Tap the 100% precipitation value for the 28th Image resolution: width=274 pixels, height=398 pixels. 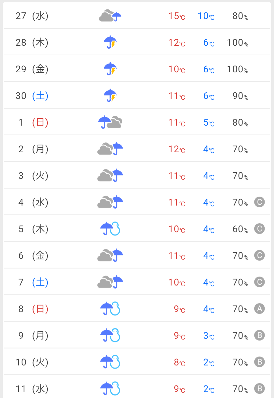[237, 43]
